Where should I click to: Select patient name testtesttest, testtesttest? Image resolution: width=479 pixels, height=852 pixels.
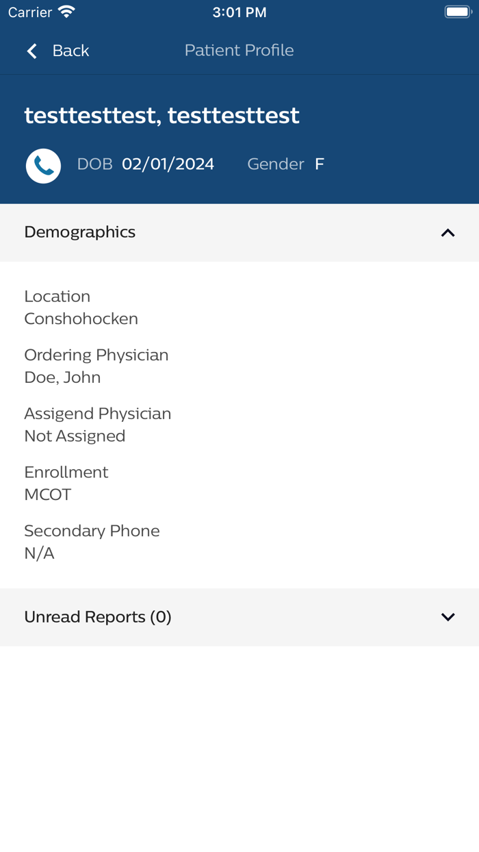[161, 115]
